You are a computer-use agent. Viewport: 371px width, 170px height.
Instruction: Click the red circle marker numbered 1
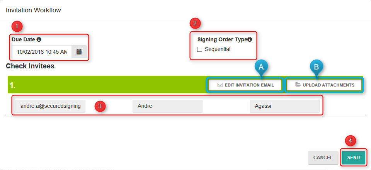pyautogui.click(x=17, y=26)
